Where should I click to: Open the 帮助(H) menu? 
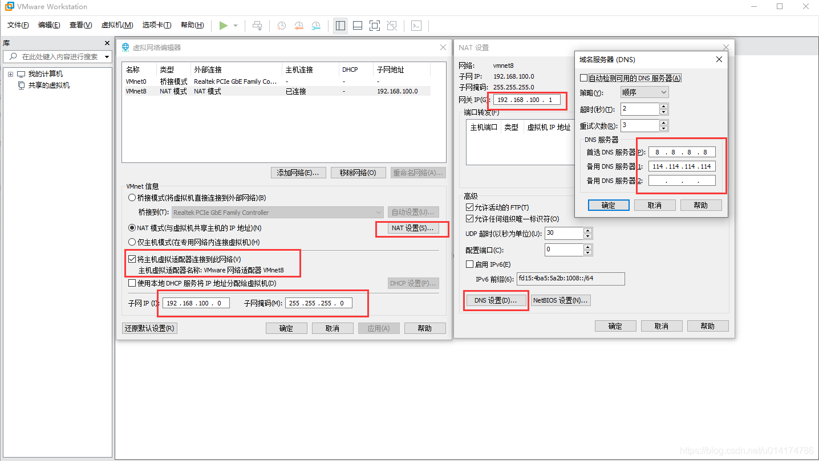pyautogui.click(x=192, y=25)
